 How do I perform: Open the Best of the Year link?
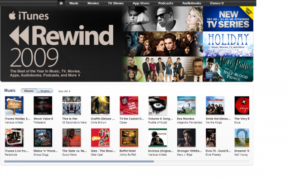coord(45,73)
